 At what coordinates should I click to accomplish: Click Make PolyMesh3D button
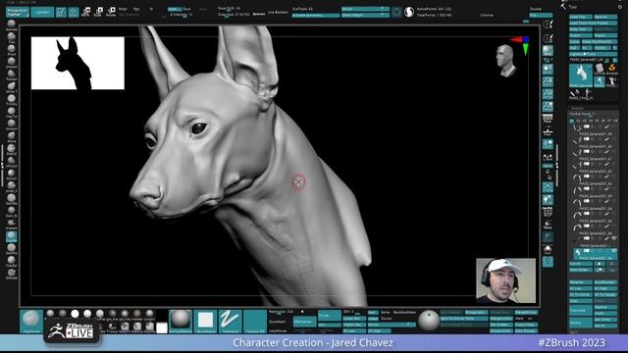[x=600, y=41]
